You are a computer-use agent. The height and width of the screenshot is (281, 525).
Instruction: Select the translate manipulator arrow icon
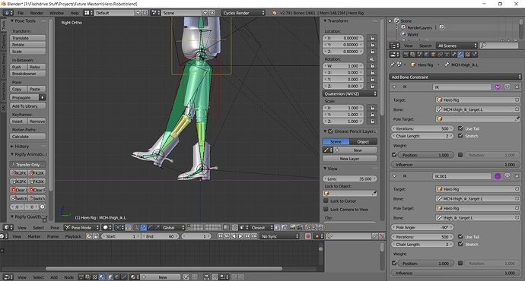click(143, 228)
